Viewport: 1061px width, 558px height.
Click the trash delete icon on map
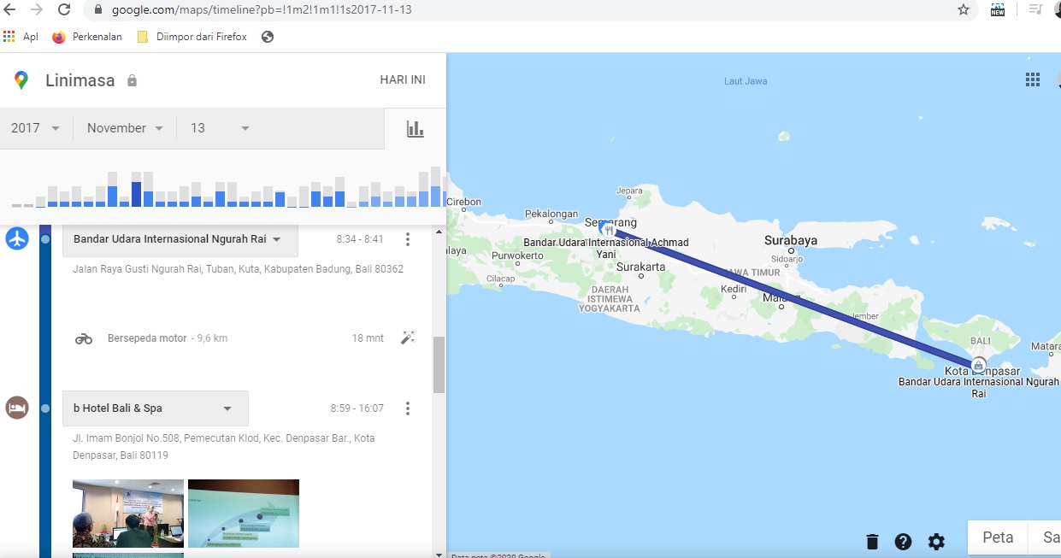coord(872,541)
